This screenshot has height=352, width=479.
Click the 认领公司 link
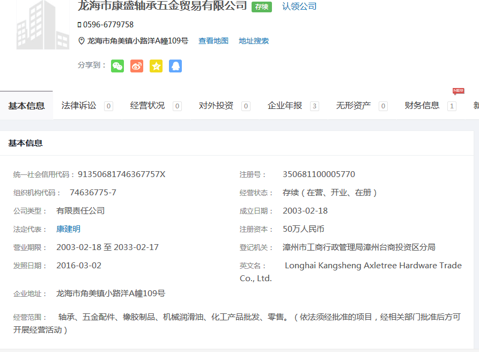[x=299, y=6]
